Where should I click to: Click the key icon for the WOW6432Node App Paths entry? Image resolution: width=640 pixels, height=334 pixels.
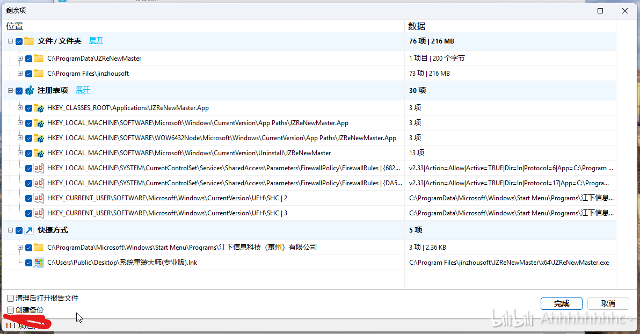pos(39,139)
